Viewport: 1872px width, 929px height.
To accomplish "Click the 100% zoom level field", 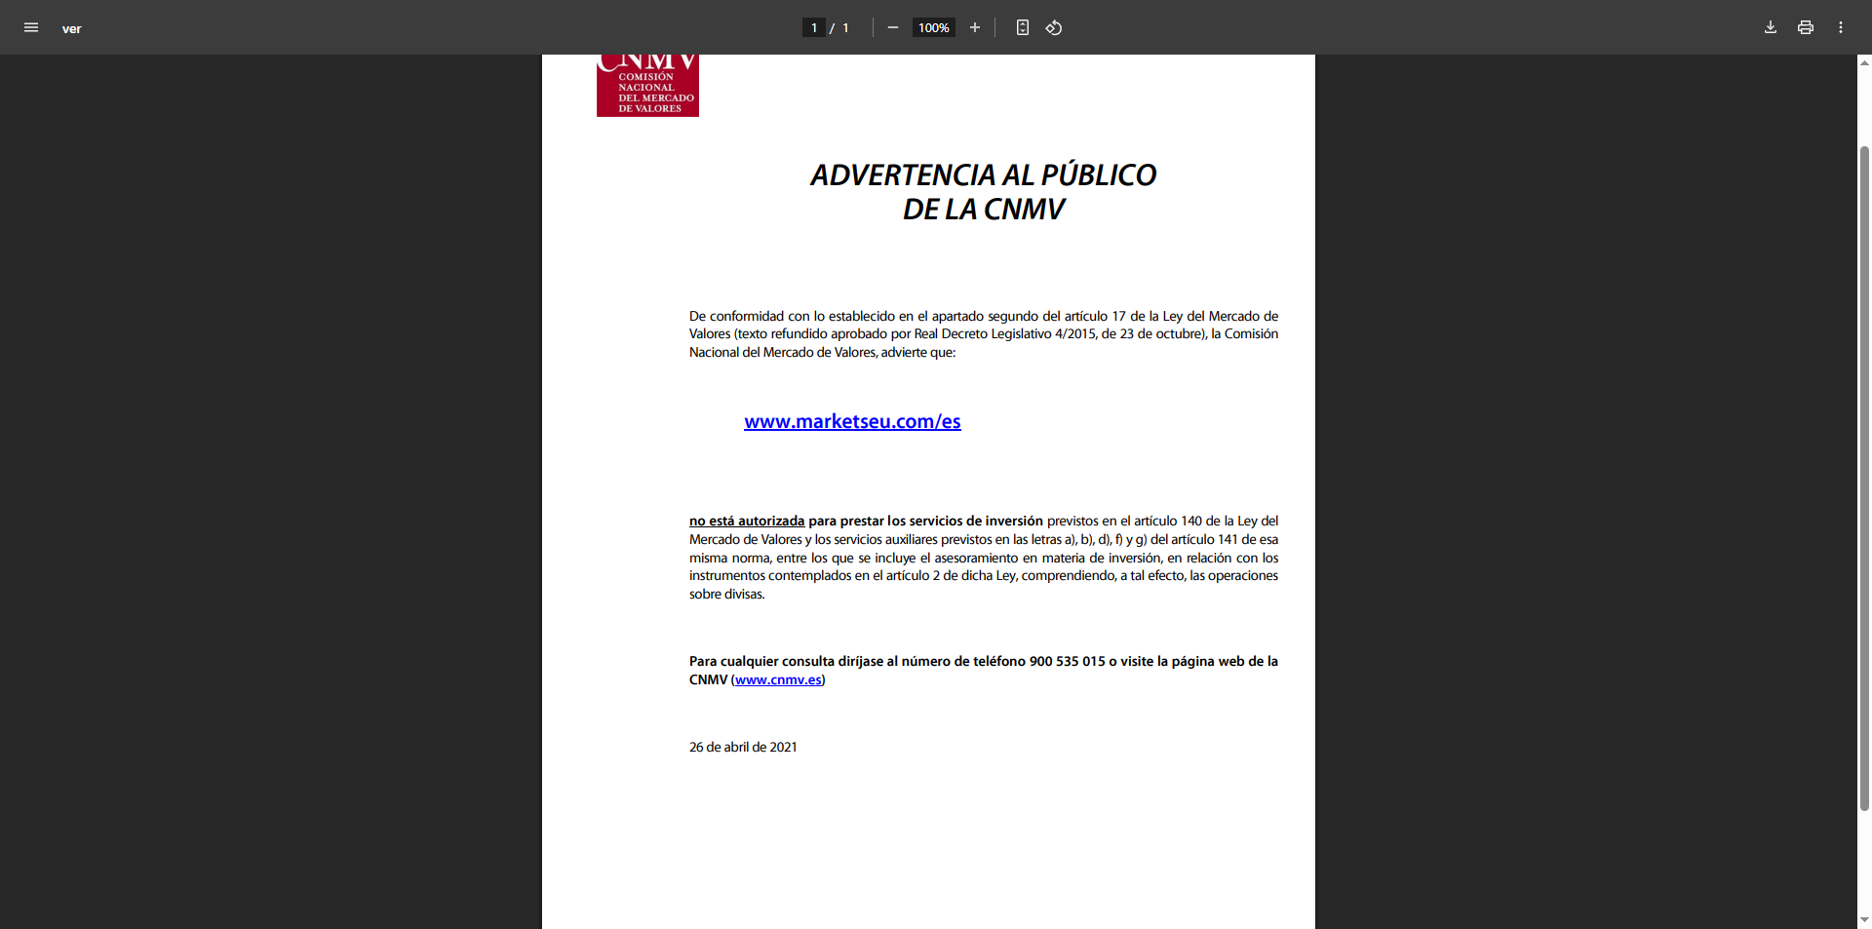I will click(933, 27).
